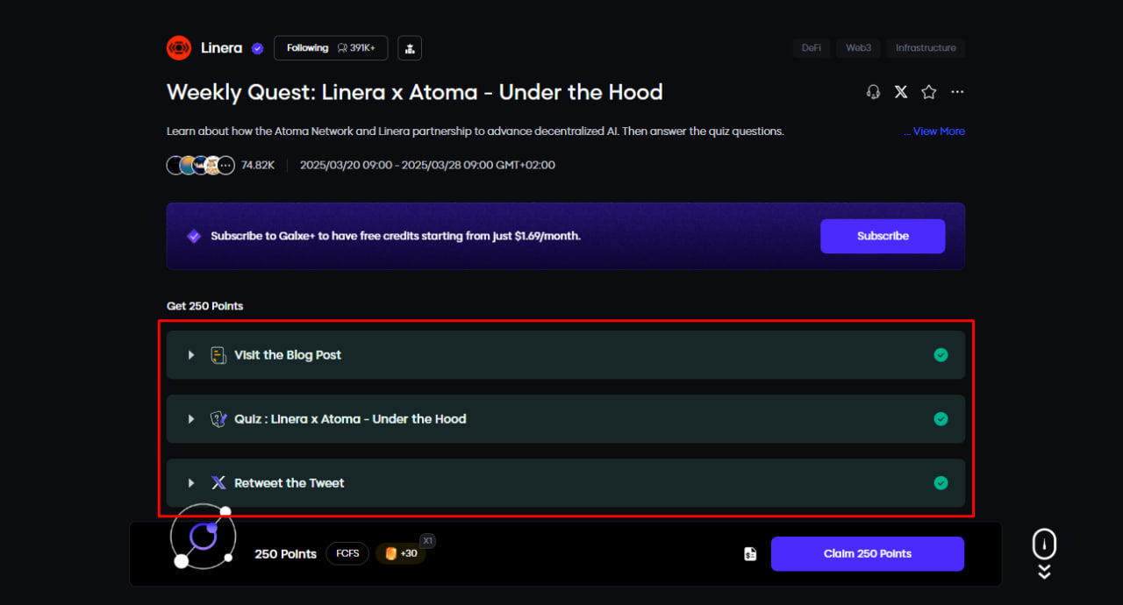Click the Visit the Blog Post completion checkmark

click(x=941, y=355)
